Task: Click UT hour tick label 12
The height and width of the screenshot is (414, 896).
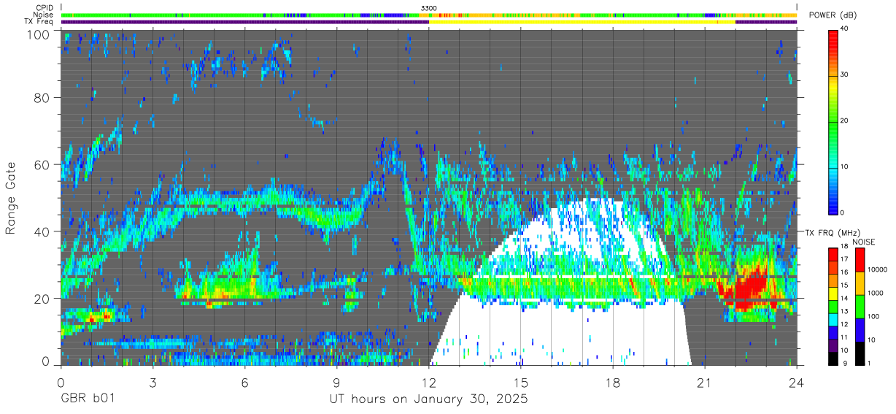Action: (x=429, y=382)
